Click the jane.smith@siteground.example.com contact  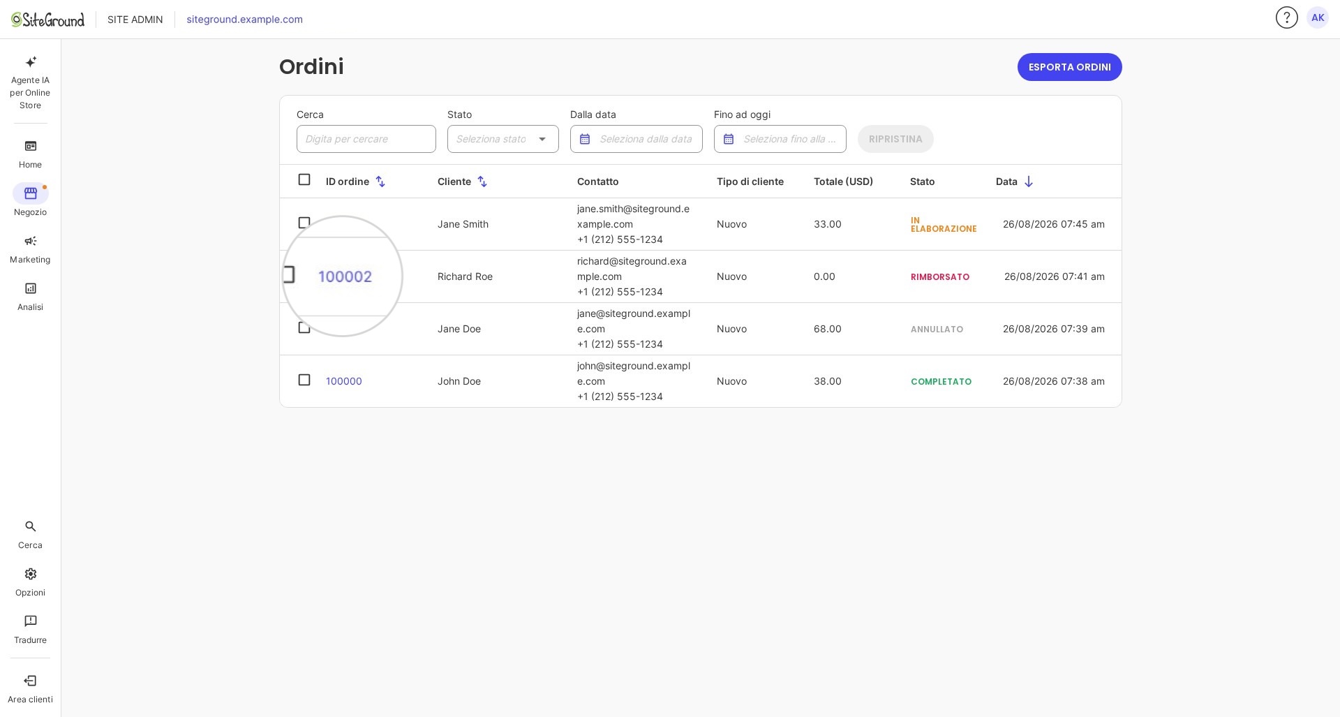(633, 216)
